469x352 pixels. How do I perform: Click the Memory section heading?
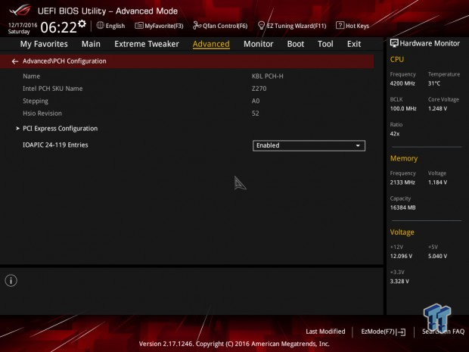click(404, 158)
